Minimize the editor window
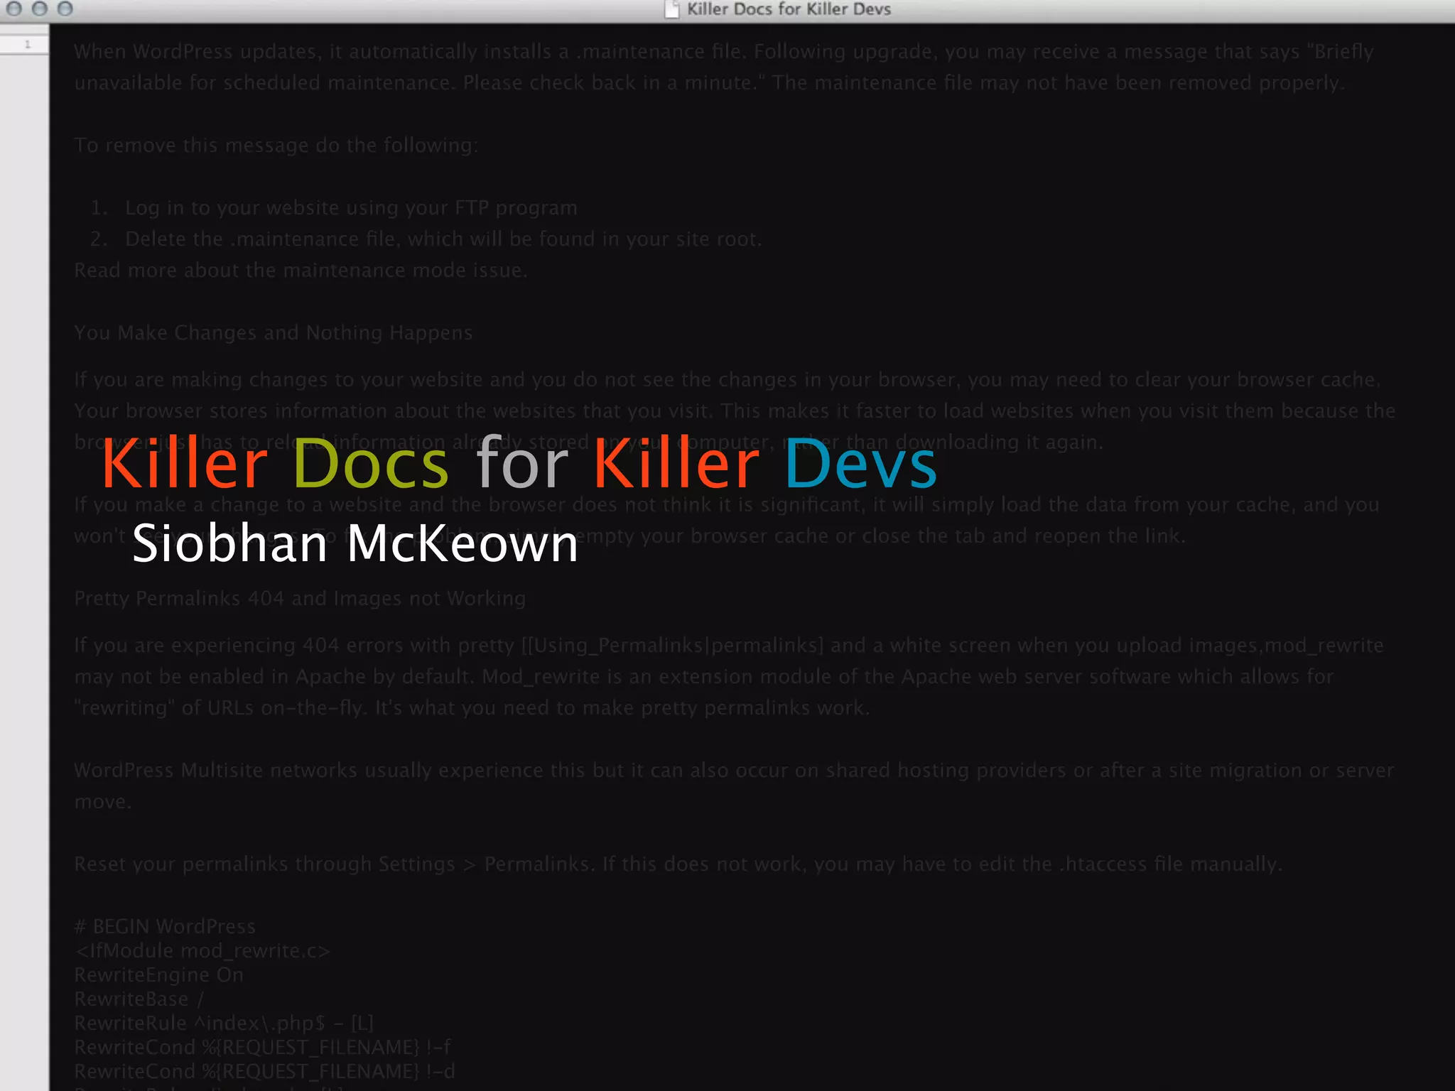 coord(40,9)
